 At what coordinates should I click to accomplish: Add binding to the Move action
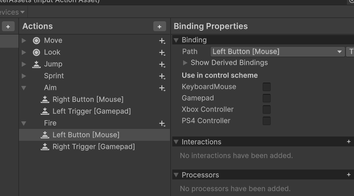click(162, 41)
